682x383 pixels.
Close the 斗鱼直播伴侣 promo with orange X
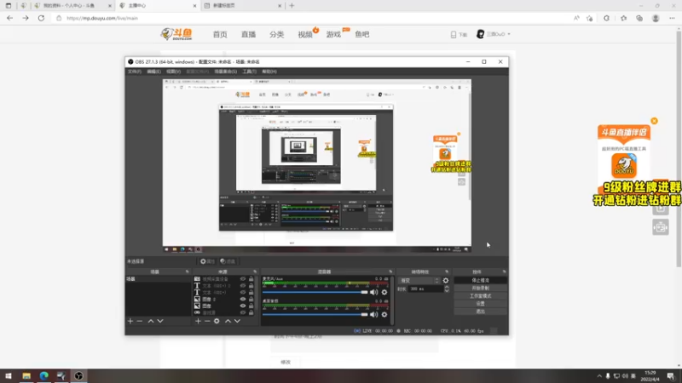pyautogui.click(x=654, y=121)
